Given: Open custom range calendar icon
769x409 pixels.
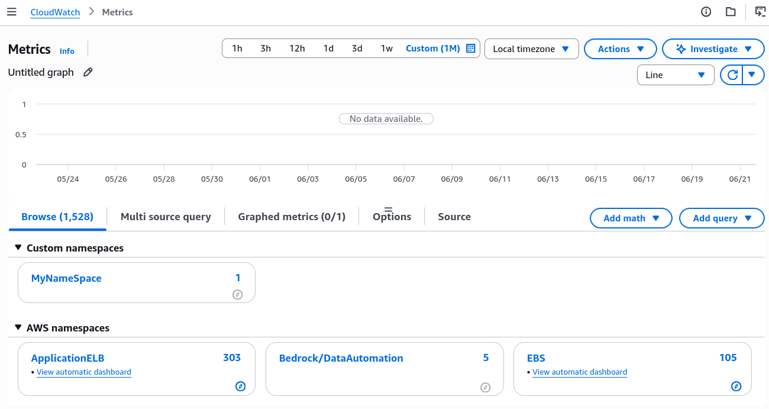Looking at the screenshot, I should click(x=471, y=49).
